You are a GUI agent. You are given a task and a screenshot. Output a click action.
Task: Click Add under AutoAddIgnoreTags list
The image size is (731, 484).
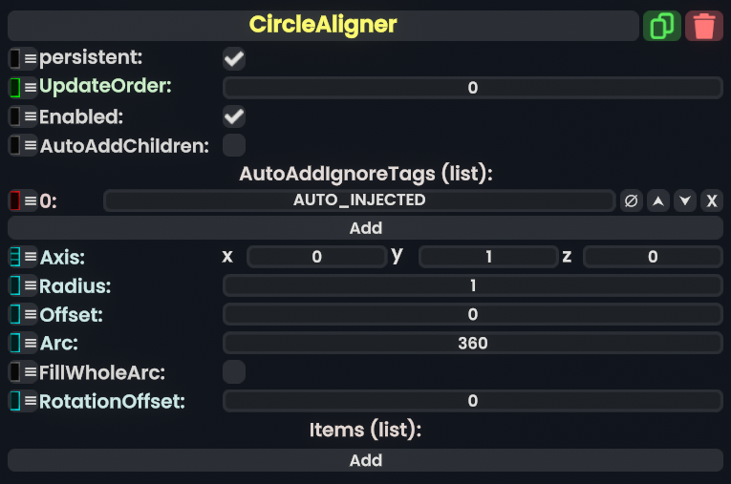365,228
